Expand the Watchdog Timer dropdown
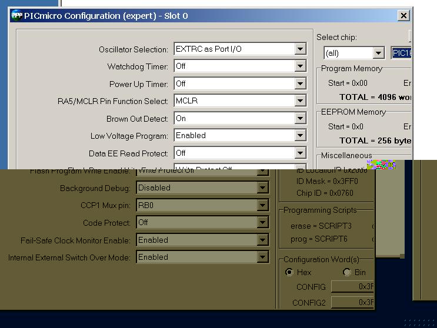437x328 pixels. [x=300, y=66]
